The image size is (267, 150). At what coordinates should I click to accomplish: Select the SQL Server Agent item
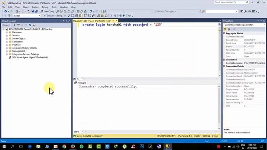pyautogui.click(x=30, y=57)
